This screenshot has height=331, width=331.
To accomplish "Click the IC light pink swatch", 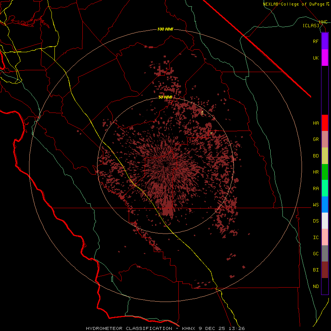I will point(325,237).
